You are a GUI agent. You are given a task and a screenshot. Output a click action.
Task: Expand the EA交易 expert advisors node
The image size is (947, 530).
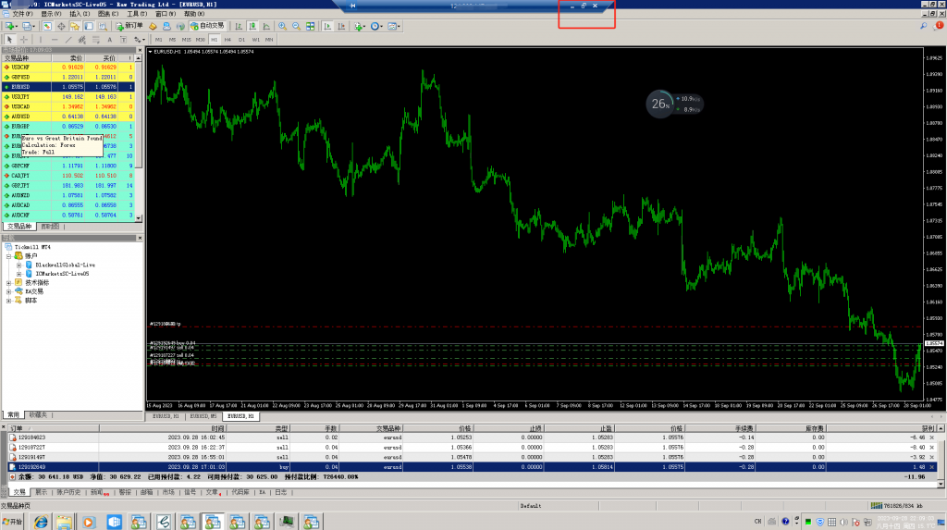9,291
